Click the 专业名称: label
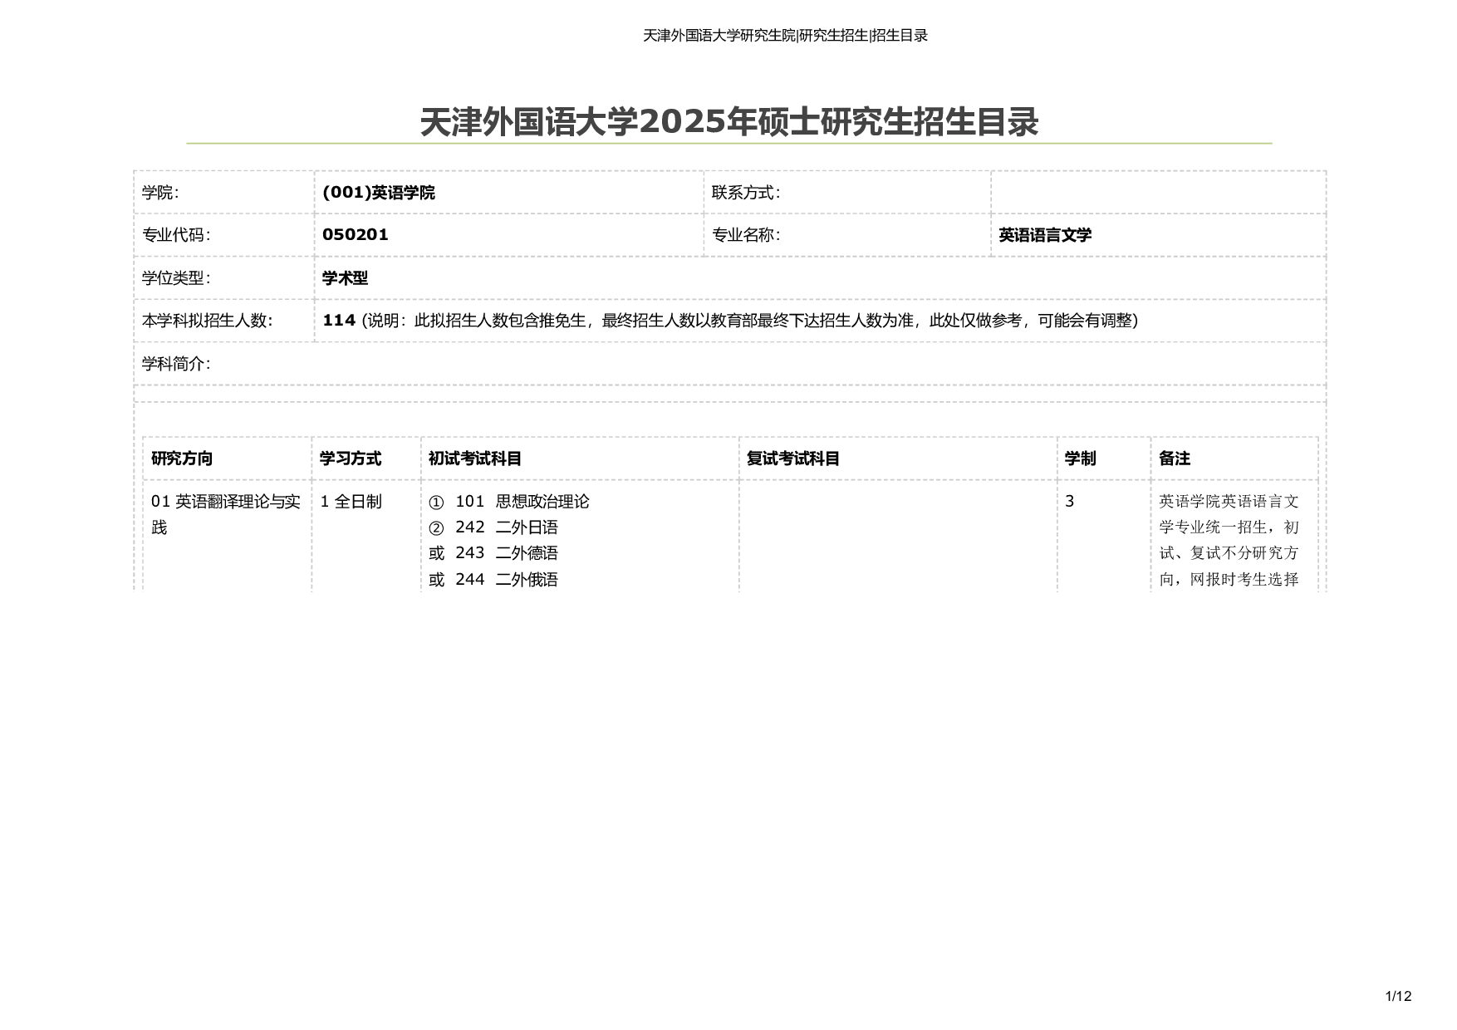 pos(746,235)
